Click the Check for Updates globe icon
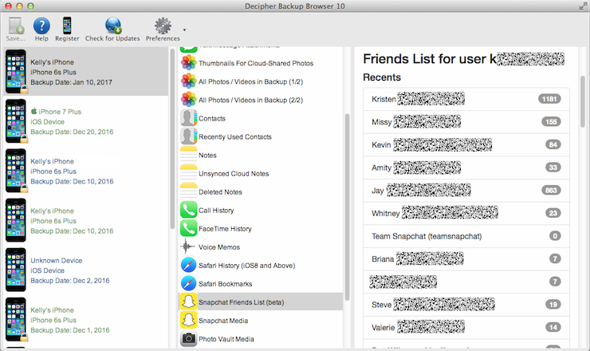This screenshot has height=351, width=590. [x=113, y=26]
